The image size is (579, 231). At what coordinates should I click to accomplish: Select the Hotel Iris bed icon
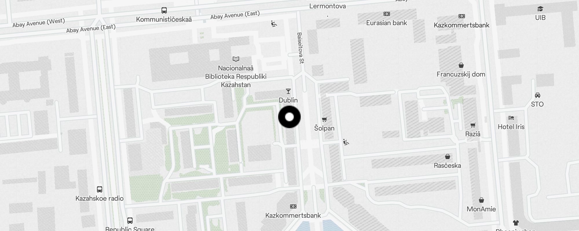pyautogui.click(x=511, y=118)
